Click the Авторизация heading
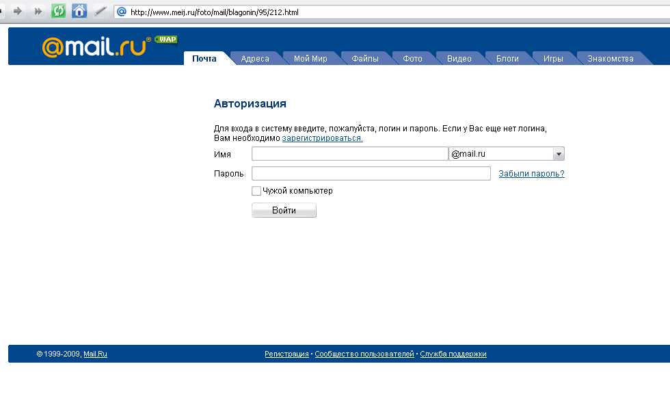Screen dimensions: 670x403 [x=250, y=103]
